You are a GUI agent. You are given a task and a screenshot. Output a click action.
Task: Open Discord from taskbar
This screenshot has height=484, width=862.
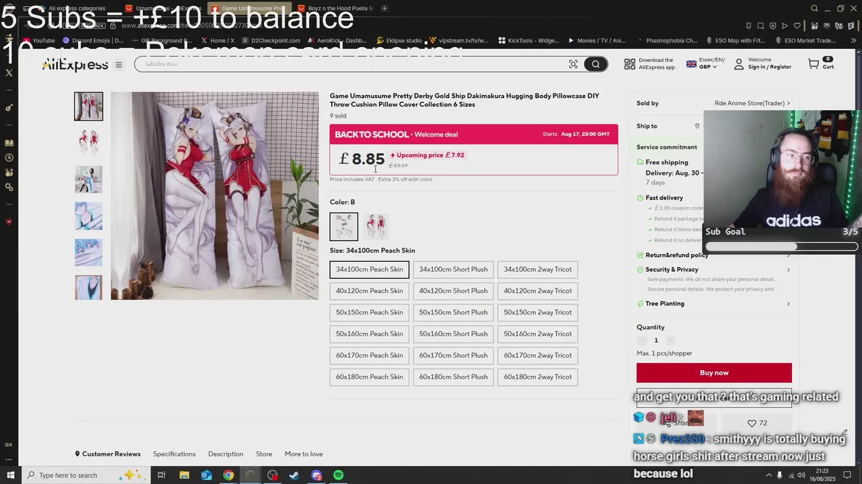click(x=317, y=475)
